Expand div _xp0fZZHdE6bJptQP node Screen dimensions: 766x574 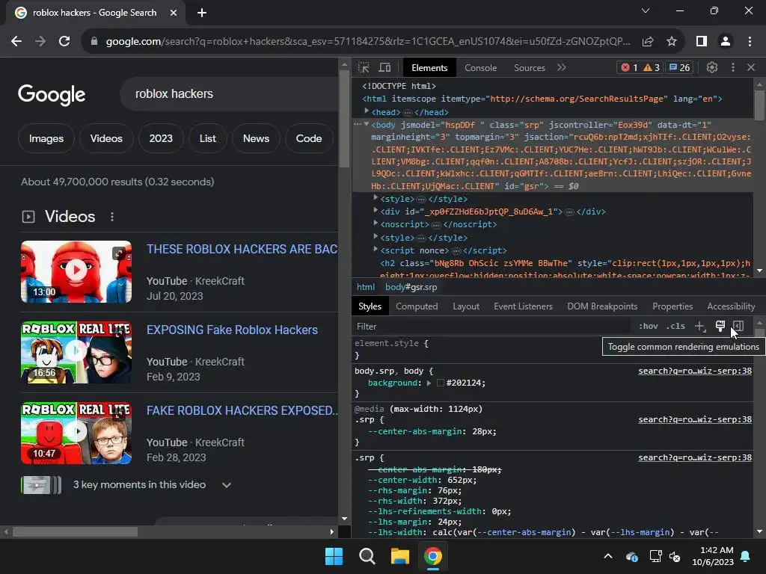[376, 210]
